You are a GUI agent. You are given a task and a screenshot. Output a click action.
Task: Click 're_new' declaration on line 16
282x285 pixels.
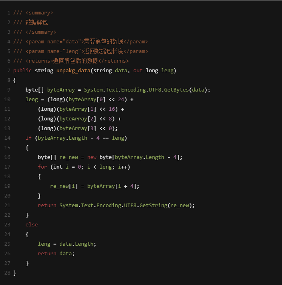pyautogui.click(x=69, y=157)
